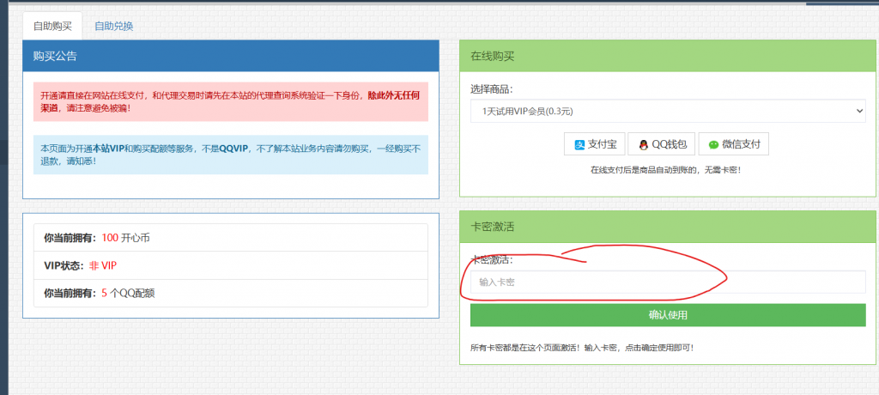Click the 卡密激活 panel header
Image resolution: width=879 pixels, height=395 pixels.
tap(668, 226)
